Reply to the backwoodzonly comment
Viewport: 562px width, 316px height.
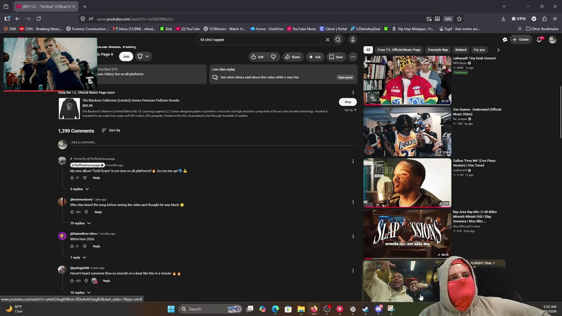[98, 212]
